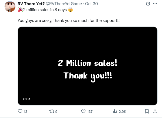Viewport: 163px width, 119px height.
Task: Click the Grok explain-post icon
Action: pos(147,4)
